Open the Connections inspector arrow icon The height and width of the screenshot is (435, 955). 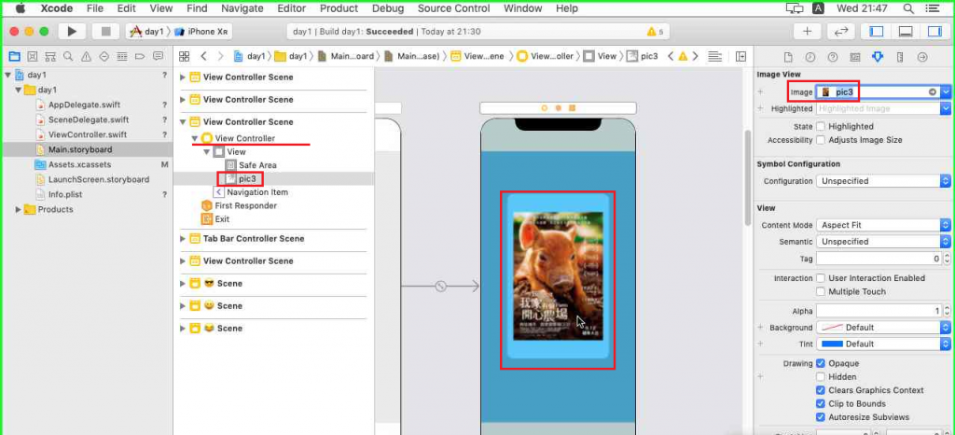click(922, 57)
